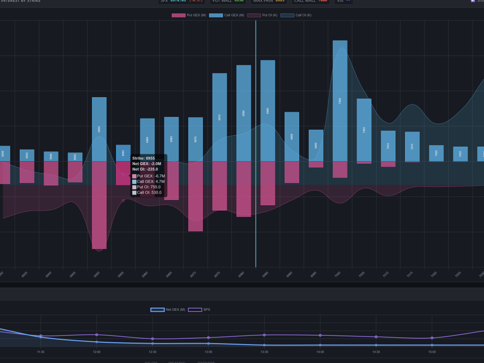Viewport: 484px width, 363px height.
Task: Toggle the Put GEX (M) legend item
Action: click(x=189, y=15)
